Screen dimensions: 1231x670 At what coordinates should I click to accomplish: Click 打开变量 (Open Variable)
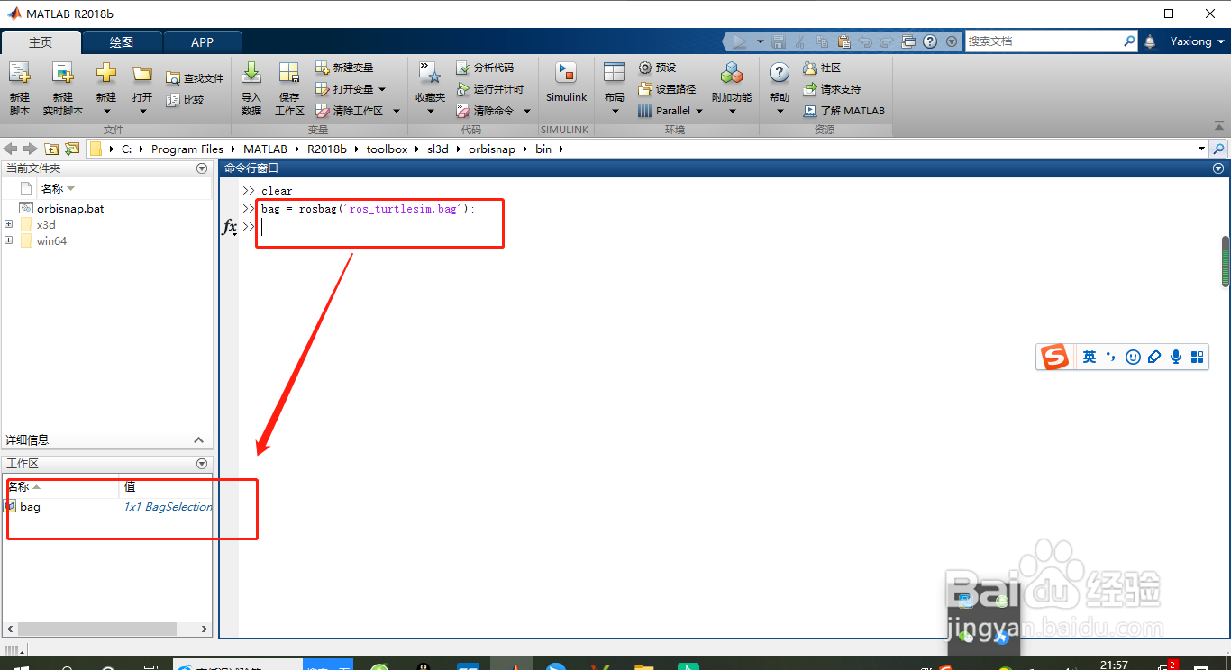pyautogui.click(x=344, y=89)
